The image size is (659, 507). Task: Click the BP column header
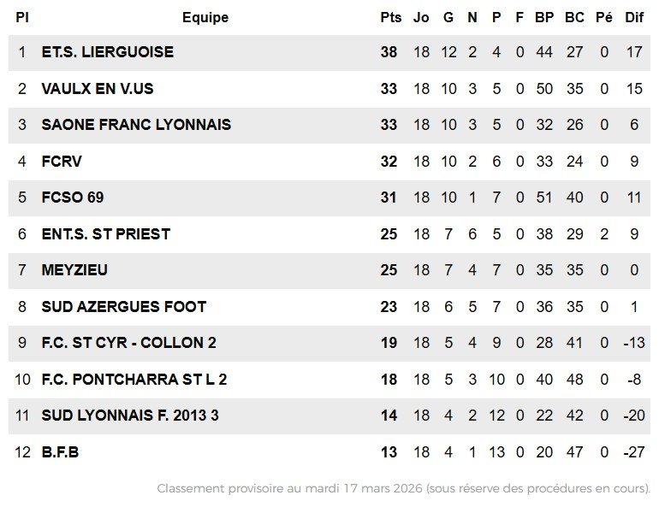click(544, 18)
